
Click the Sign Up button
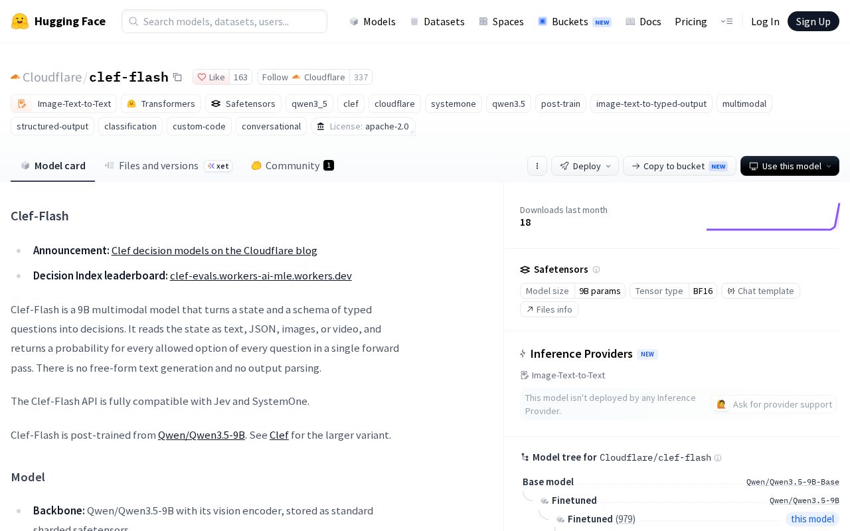(x=813, y=21)
